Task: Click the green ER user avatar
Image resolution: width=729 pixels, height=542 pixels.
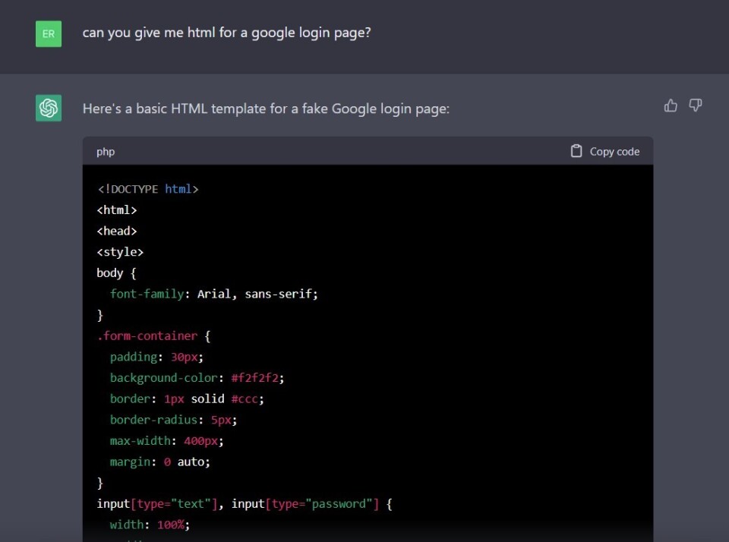Action: pyautogui.click(x=49, y=34)
